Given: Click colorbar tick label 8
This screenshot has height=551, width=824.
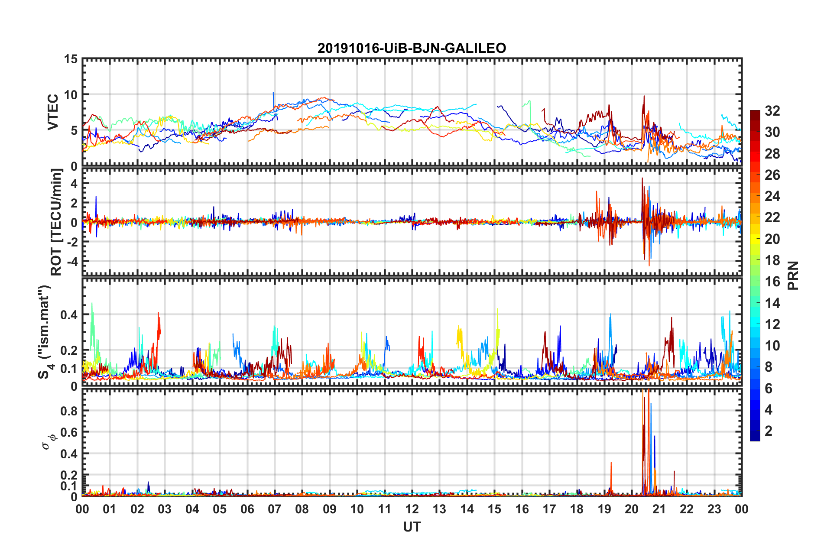Looking at the screenshot, I should point(769,367).
